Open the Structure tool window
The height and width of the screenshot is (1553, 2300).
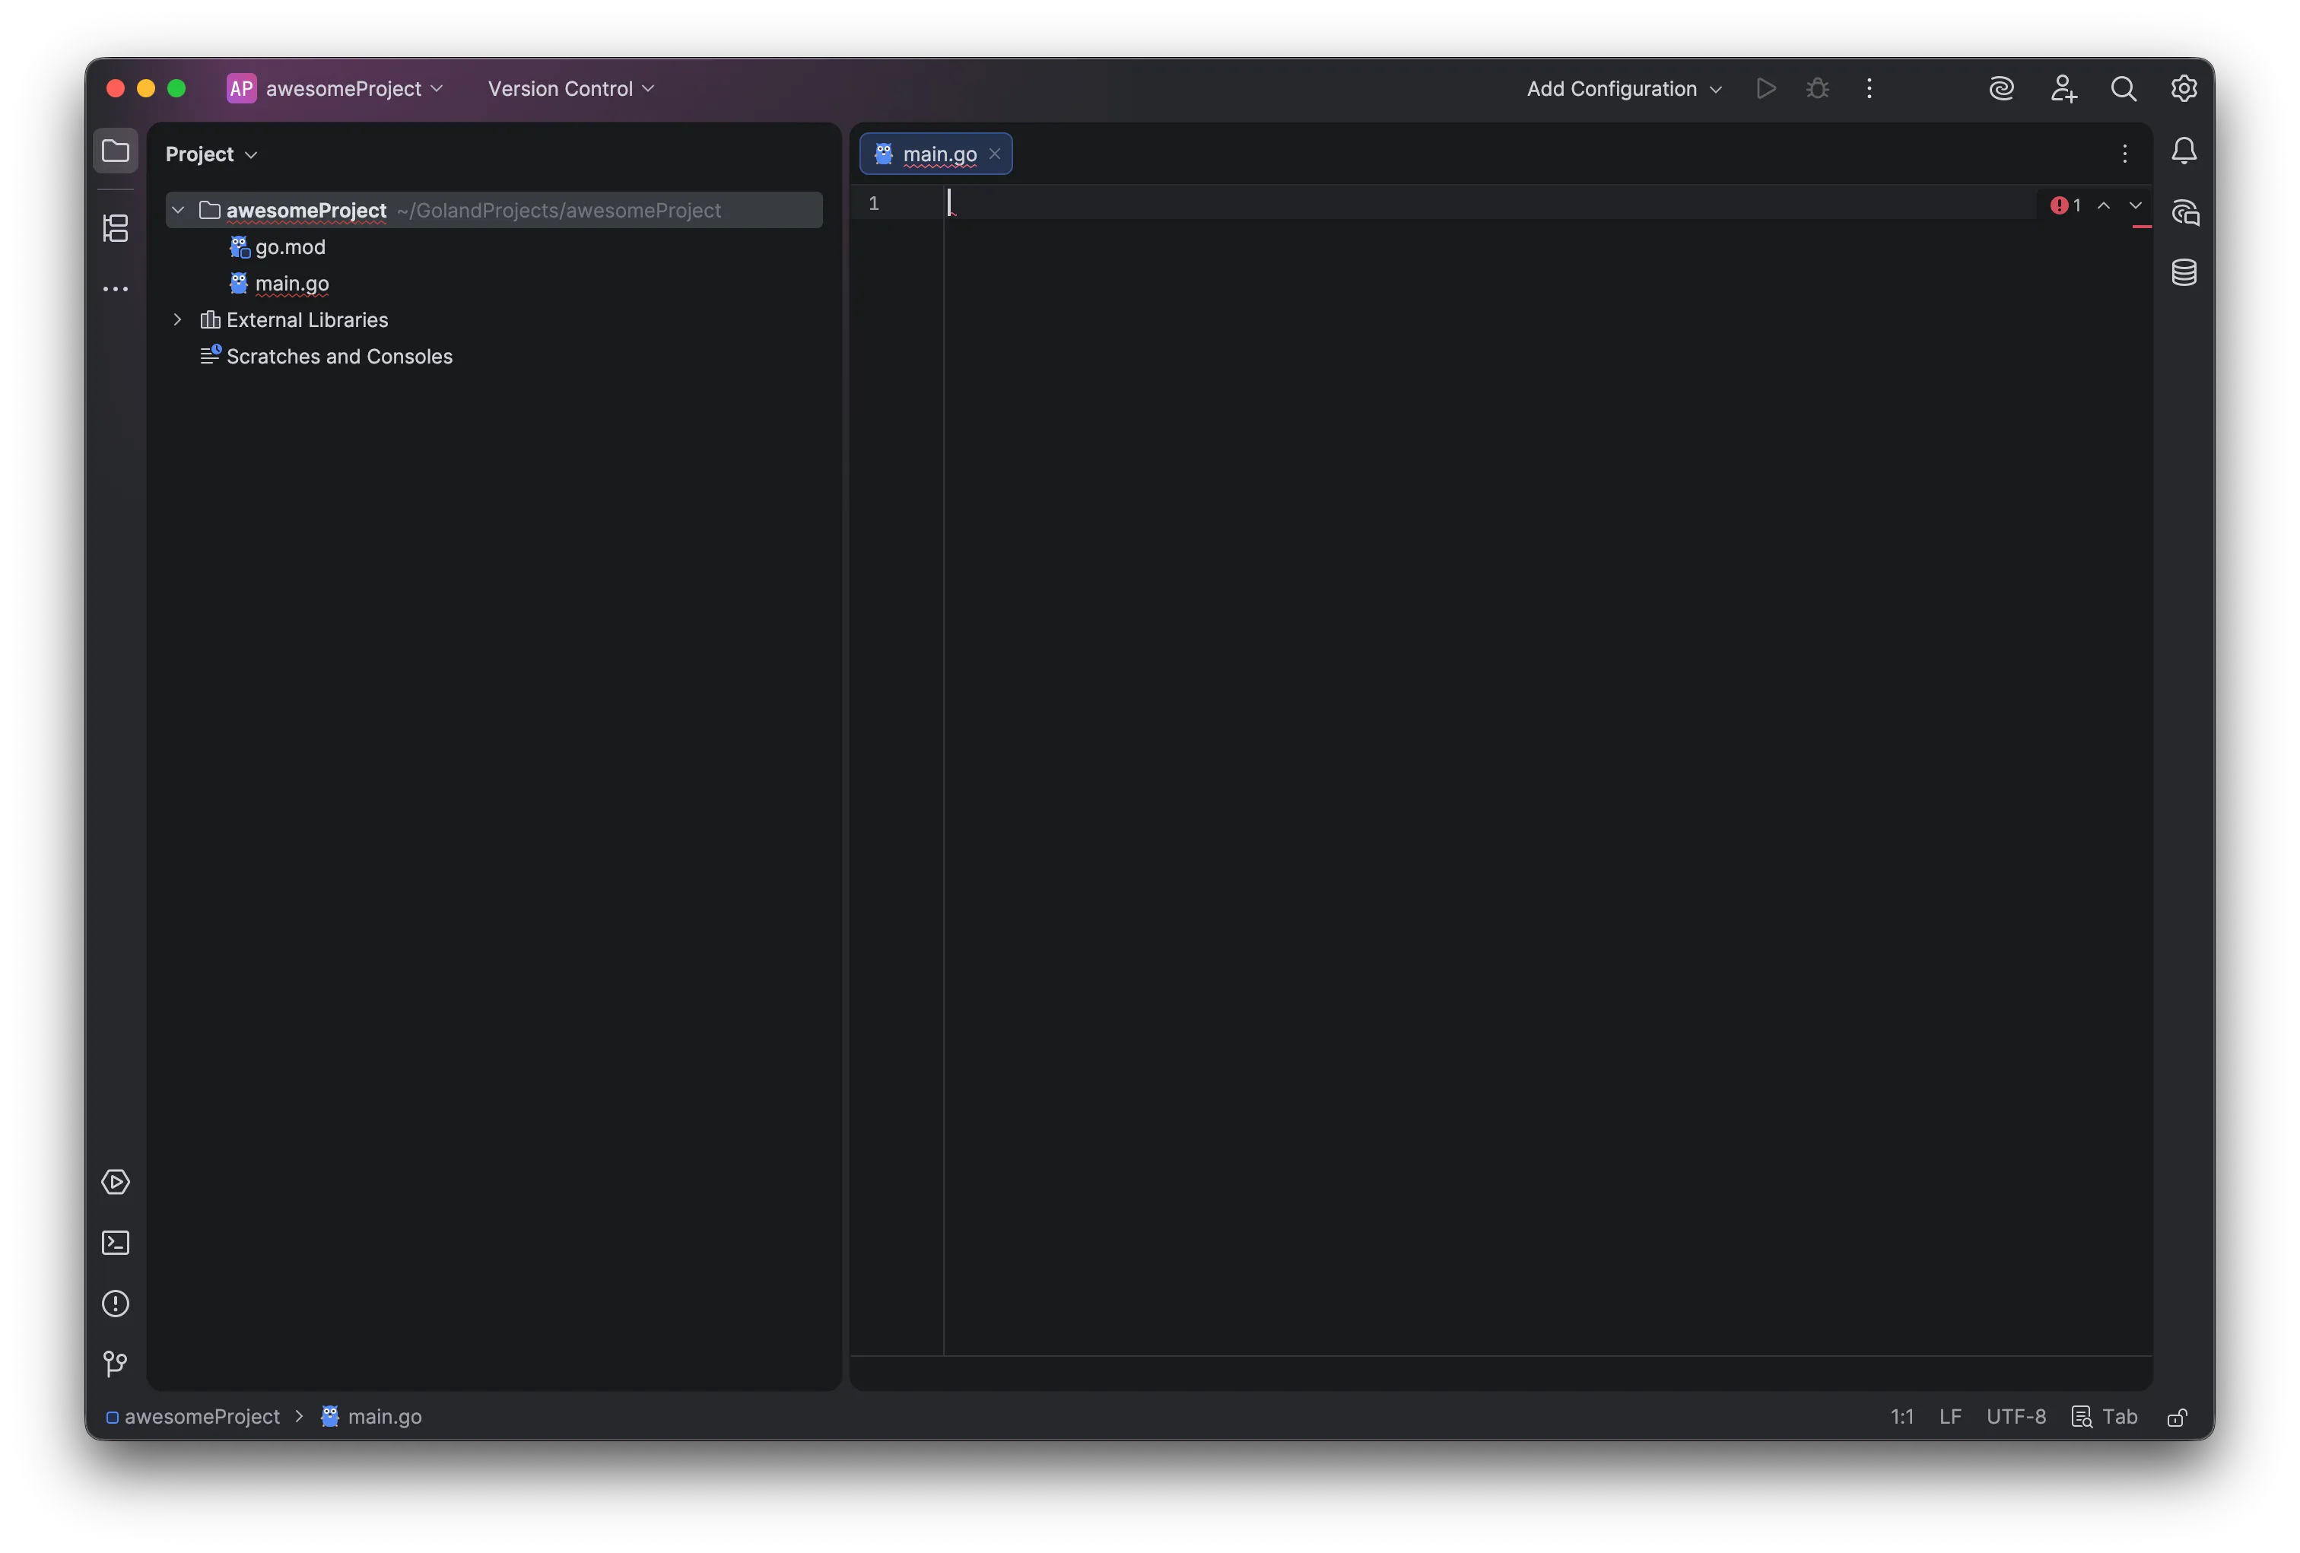(x=116, y=229)
